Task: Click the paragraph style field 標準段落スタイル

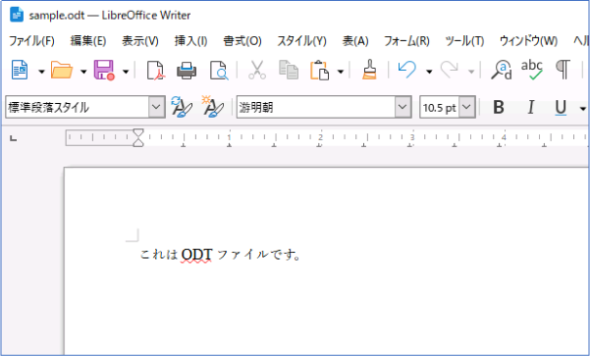Action: click(x=78, y=107)
